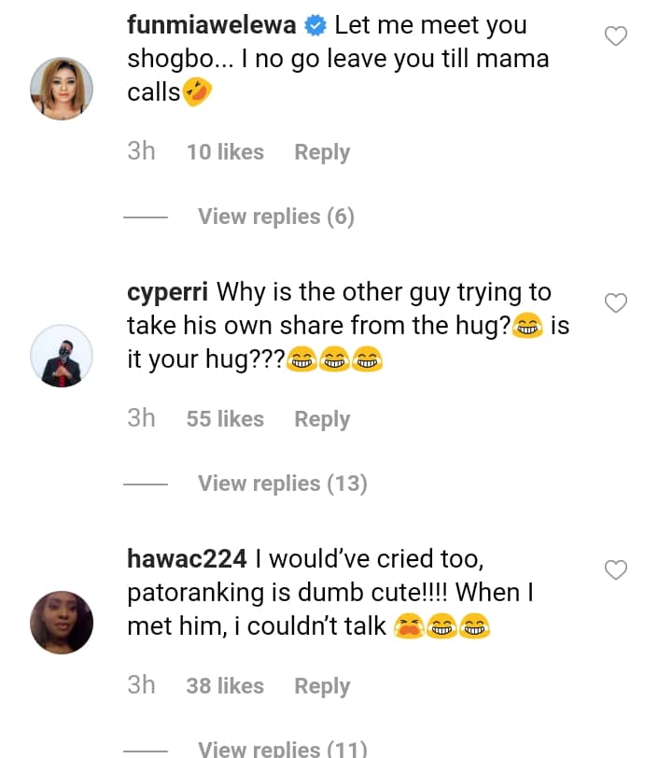Reply to funmiawelewa's comment
The height and width of the screenshot is (758, 672).
322,152
